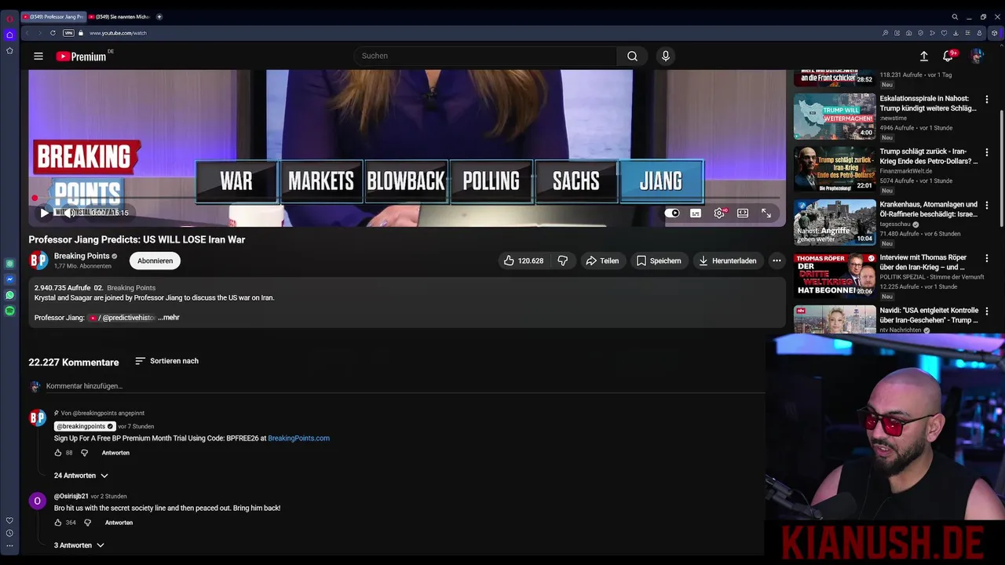
Task: Open the account avatar menu
Action: (977, 56)
